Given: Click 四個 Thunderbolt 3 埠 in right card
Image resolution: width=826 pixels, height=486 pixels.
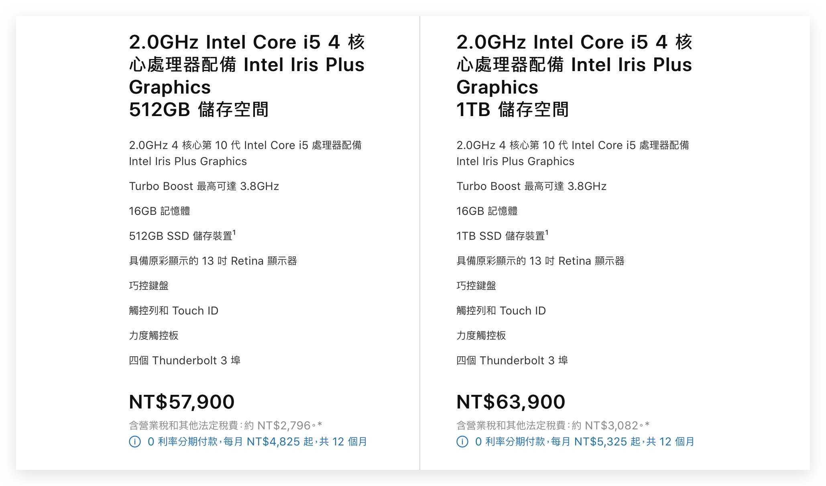Looking at the screenshot, I should pos(512,360).
